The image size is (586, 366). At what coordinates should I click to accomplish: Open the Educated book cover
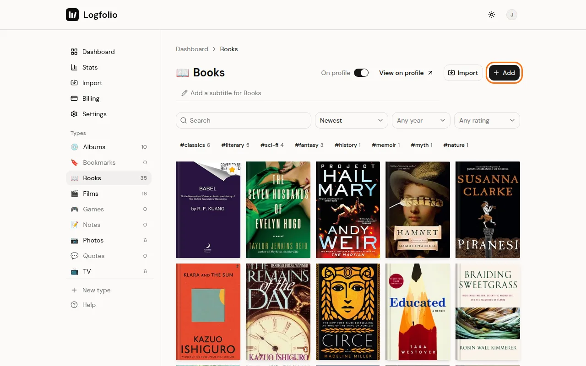point(418,312)
